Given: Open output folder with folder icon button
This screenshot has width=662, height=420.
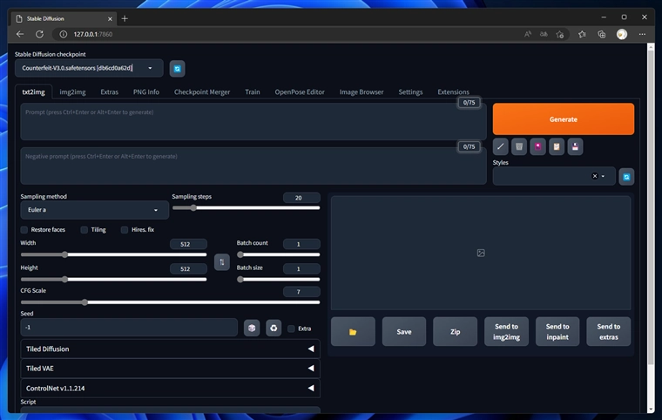Looking at the screenshot, I should click(353, 331).
